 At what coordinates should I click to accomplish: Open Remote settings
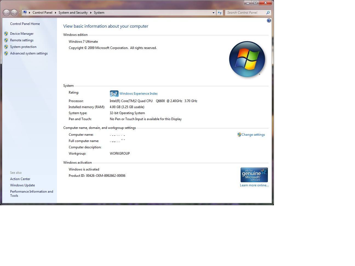coord(22,40)
